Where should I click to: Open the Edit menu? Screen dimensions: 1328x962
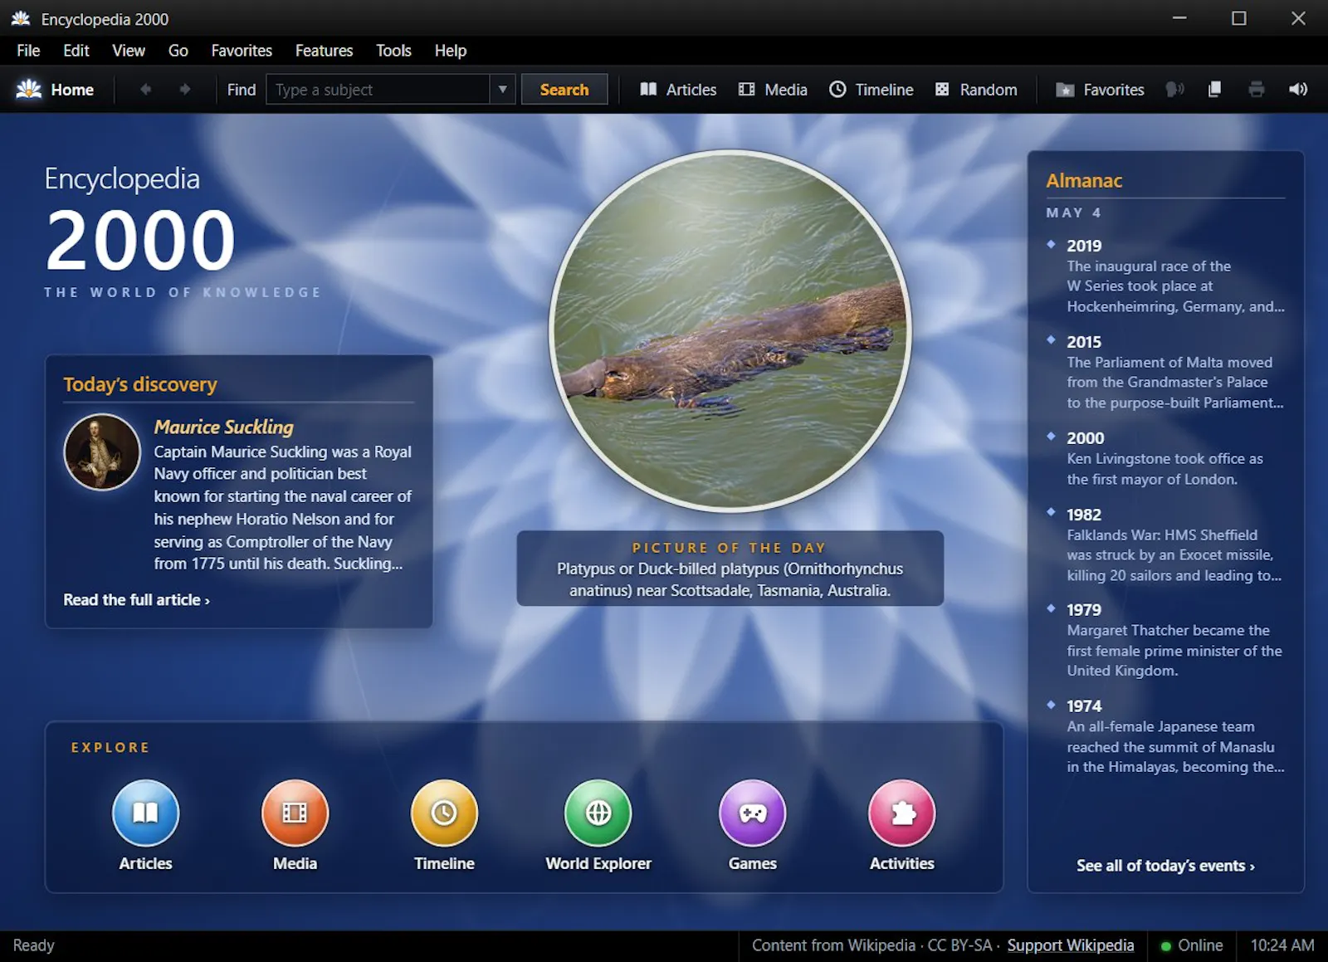[76, 51]
